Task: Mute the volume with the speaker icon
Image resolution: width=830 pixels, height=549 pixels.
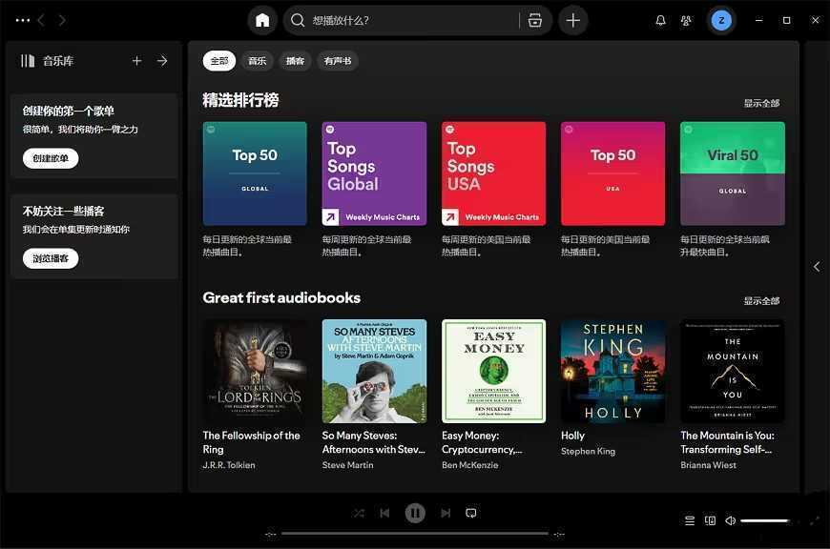Action: pyautogui.click(x=730, y=520)
